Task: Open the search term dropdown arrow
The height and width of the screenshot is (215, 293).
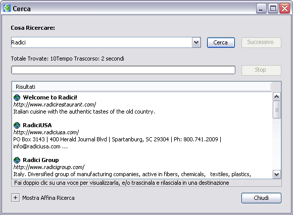Action: point(196,42)
